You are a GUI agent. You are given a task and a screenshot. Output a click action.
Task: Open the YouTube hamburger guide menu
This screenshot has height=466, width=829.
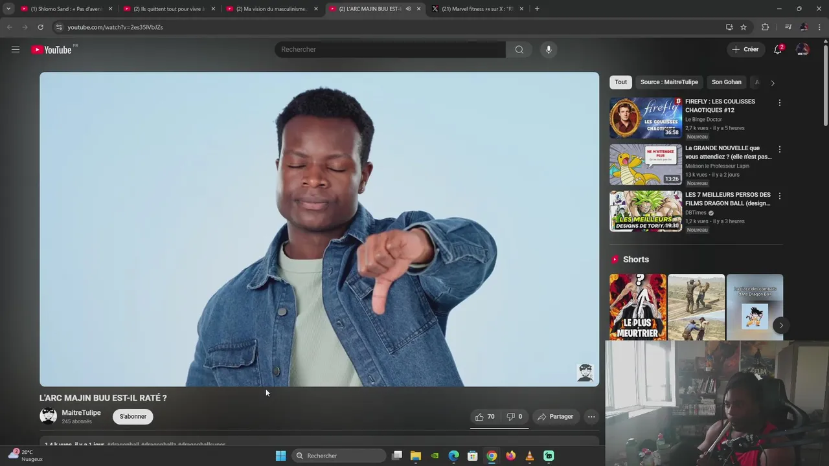tap(16, 49)
